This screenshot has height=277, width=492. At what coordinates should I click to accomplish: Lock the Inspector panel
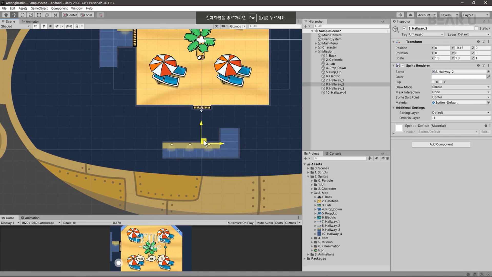pos(484,21)
